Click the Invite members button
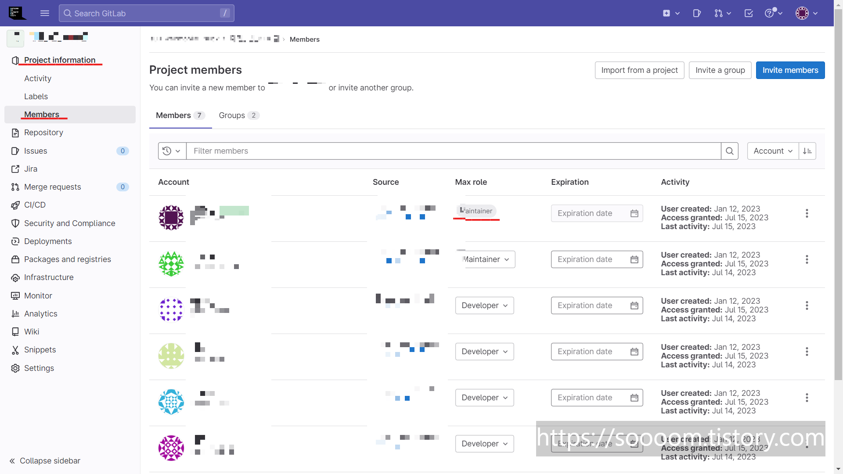This screenshot has width=843, height=474. [x=790, y=70]
